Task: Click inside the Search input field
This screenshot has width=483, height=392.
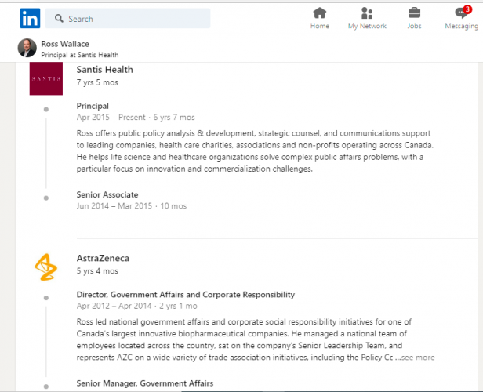Action: pyautogui.click(x=128, y=19)
